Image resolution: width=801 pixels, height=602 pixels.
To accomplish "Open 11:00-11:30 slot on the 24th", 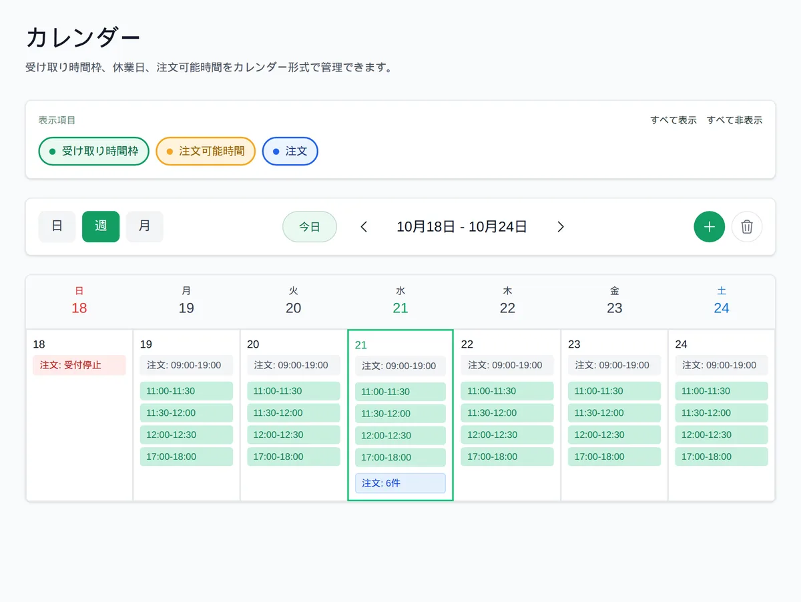I will point(722,391).
